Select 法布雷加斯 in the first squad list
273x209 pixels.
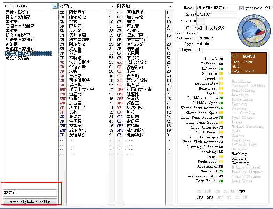[x=79, y=40]
